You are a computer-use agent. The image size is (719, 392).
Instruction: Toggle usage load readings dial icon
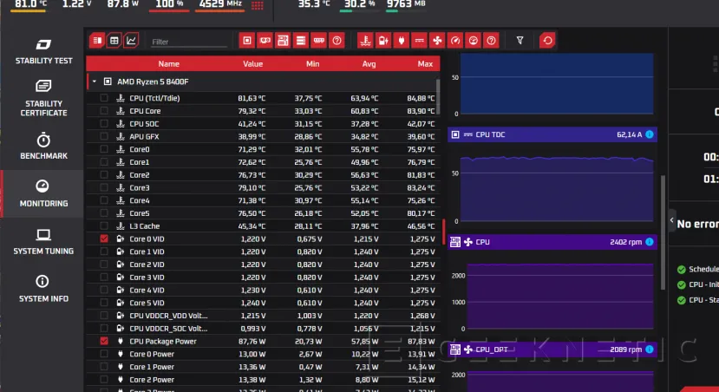click(473, 41)
